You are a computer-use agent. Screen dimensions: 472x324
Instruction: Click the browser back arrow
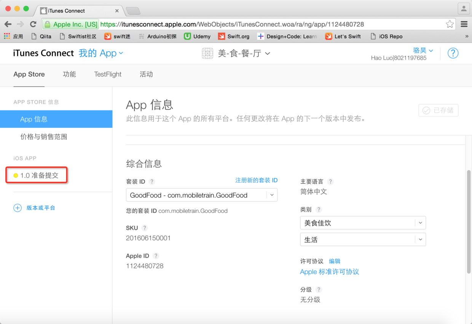[x=8, y=24]
